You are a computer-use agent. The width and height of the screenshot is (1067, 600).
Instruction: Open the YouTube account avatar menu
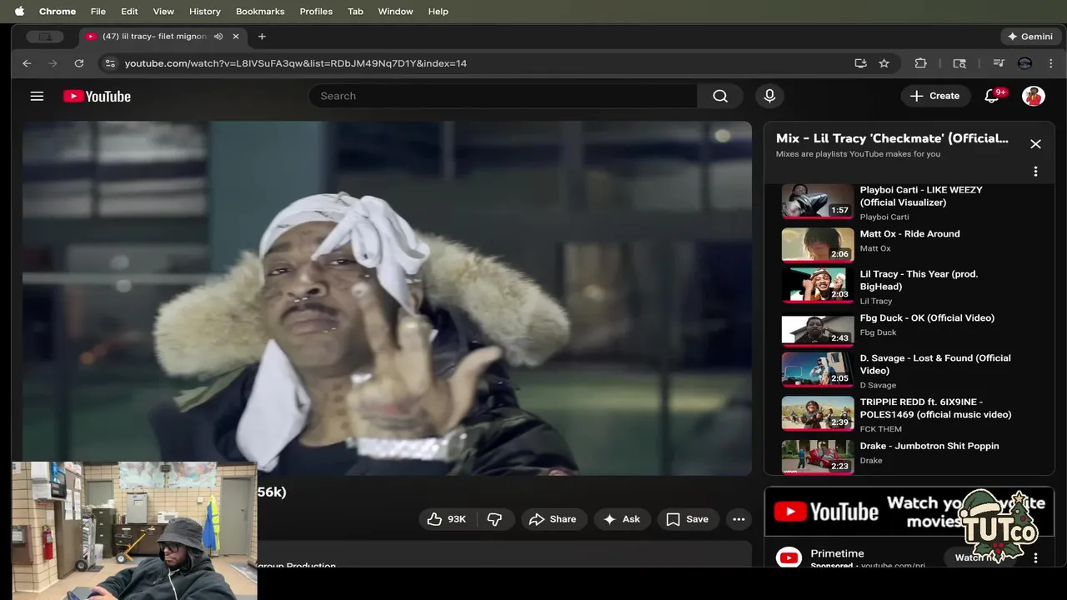pos(1034,96)
